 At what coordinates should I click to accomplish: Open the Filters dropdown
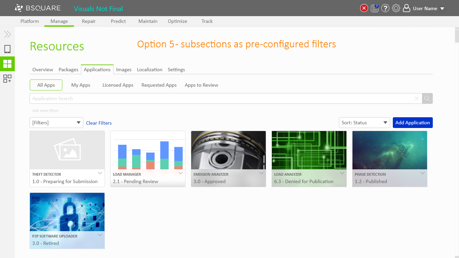pyautogui.click(x=56, y=123)
